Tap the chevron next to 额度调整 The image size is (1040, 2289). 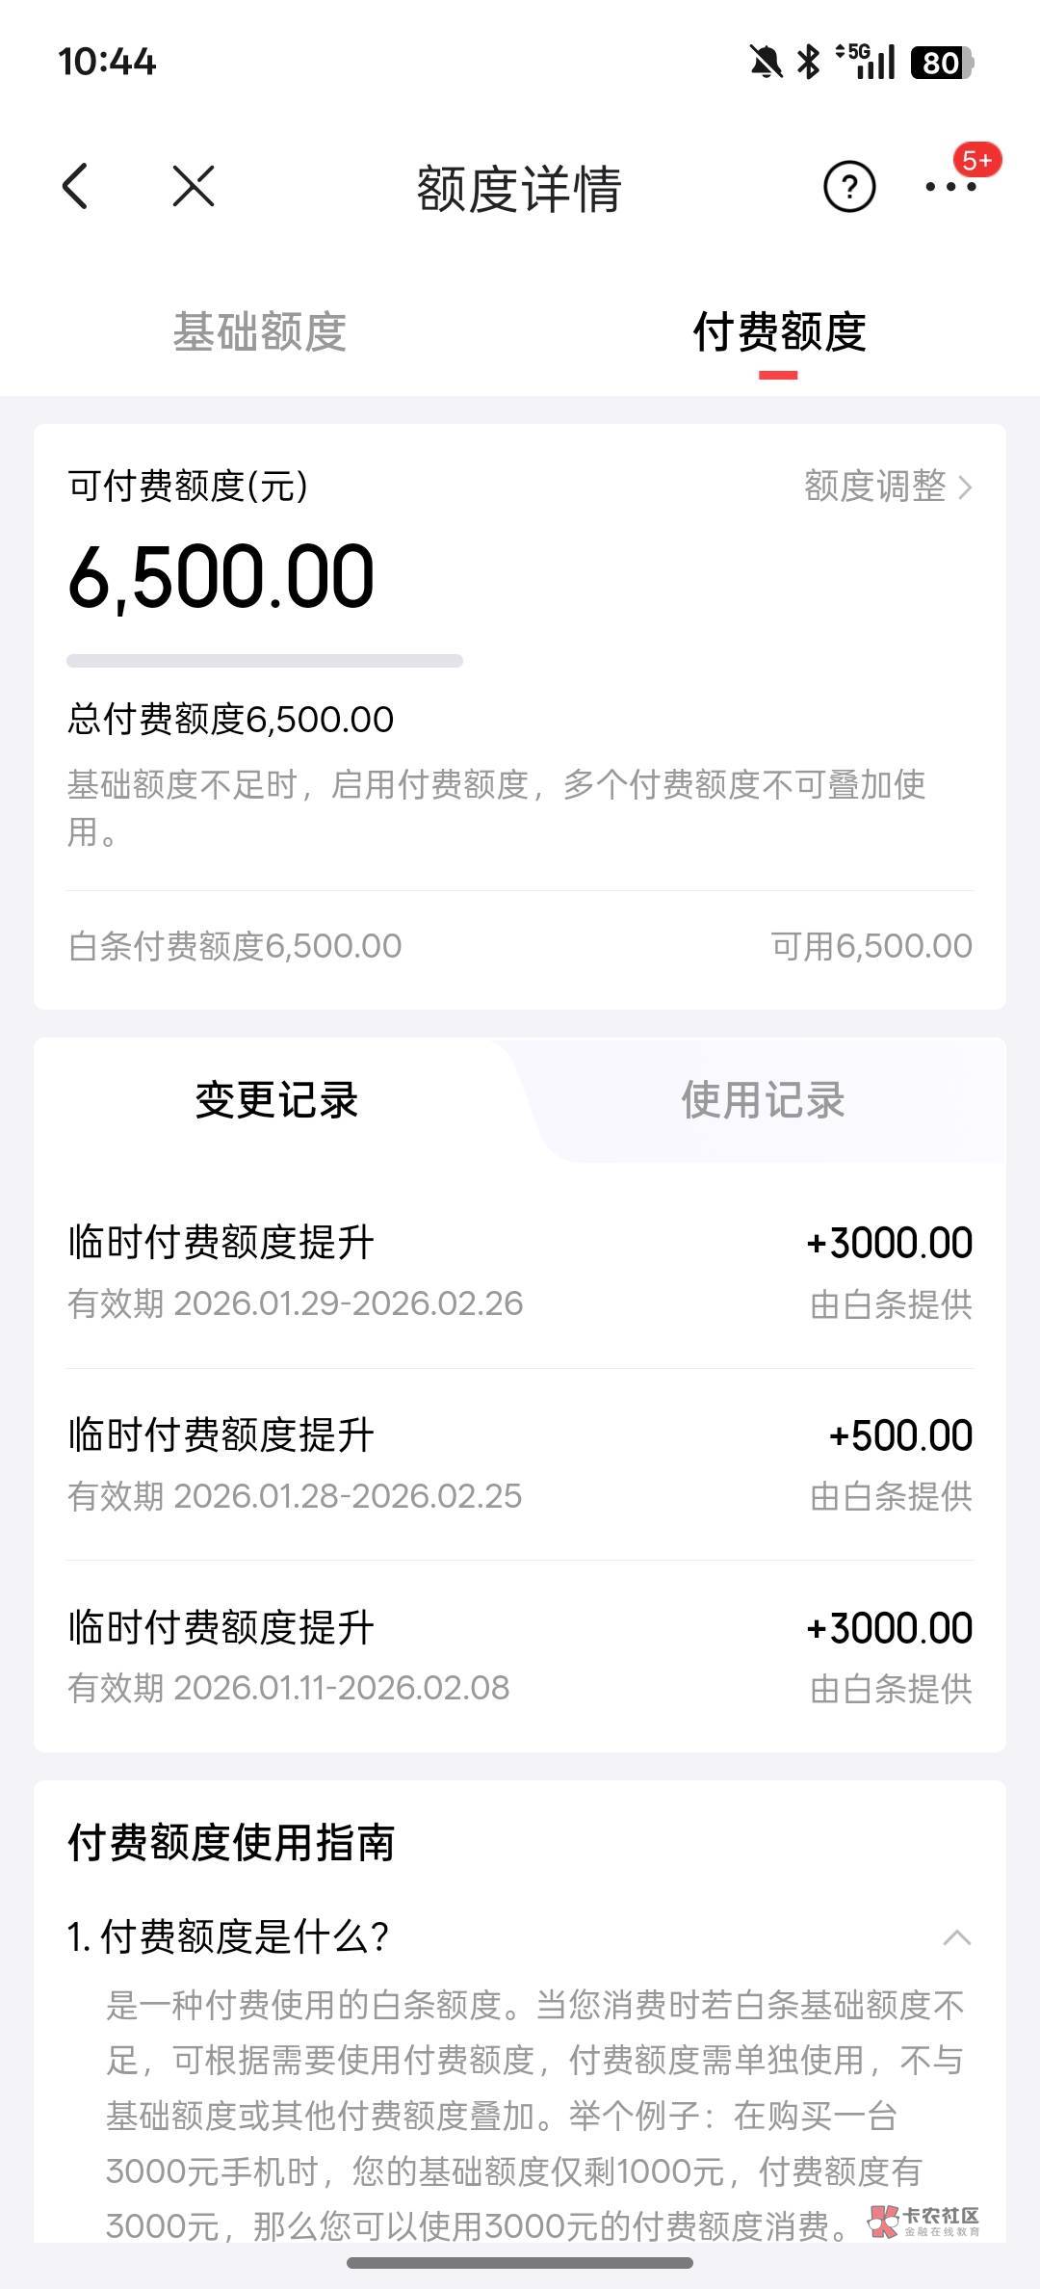pos(966,487)
